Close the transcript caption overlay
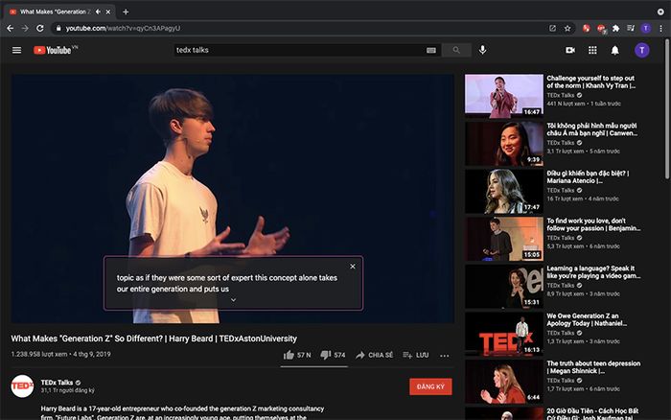Viewport: 671px width, 420px height. 353,267
